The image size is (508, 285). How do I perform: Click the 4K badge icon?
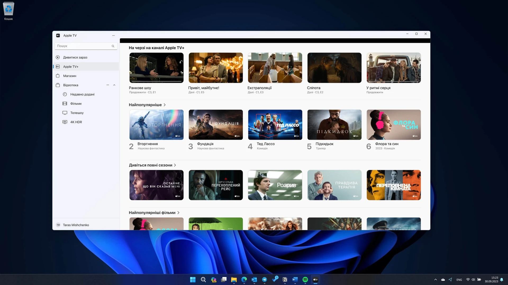coord(65,122)
